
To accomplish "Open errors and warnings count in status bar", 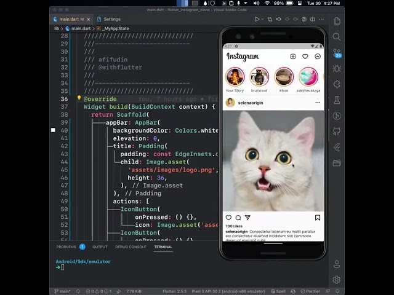I will point(98,291).
